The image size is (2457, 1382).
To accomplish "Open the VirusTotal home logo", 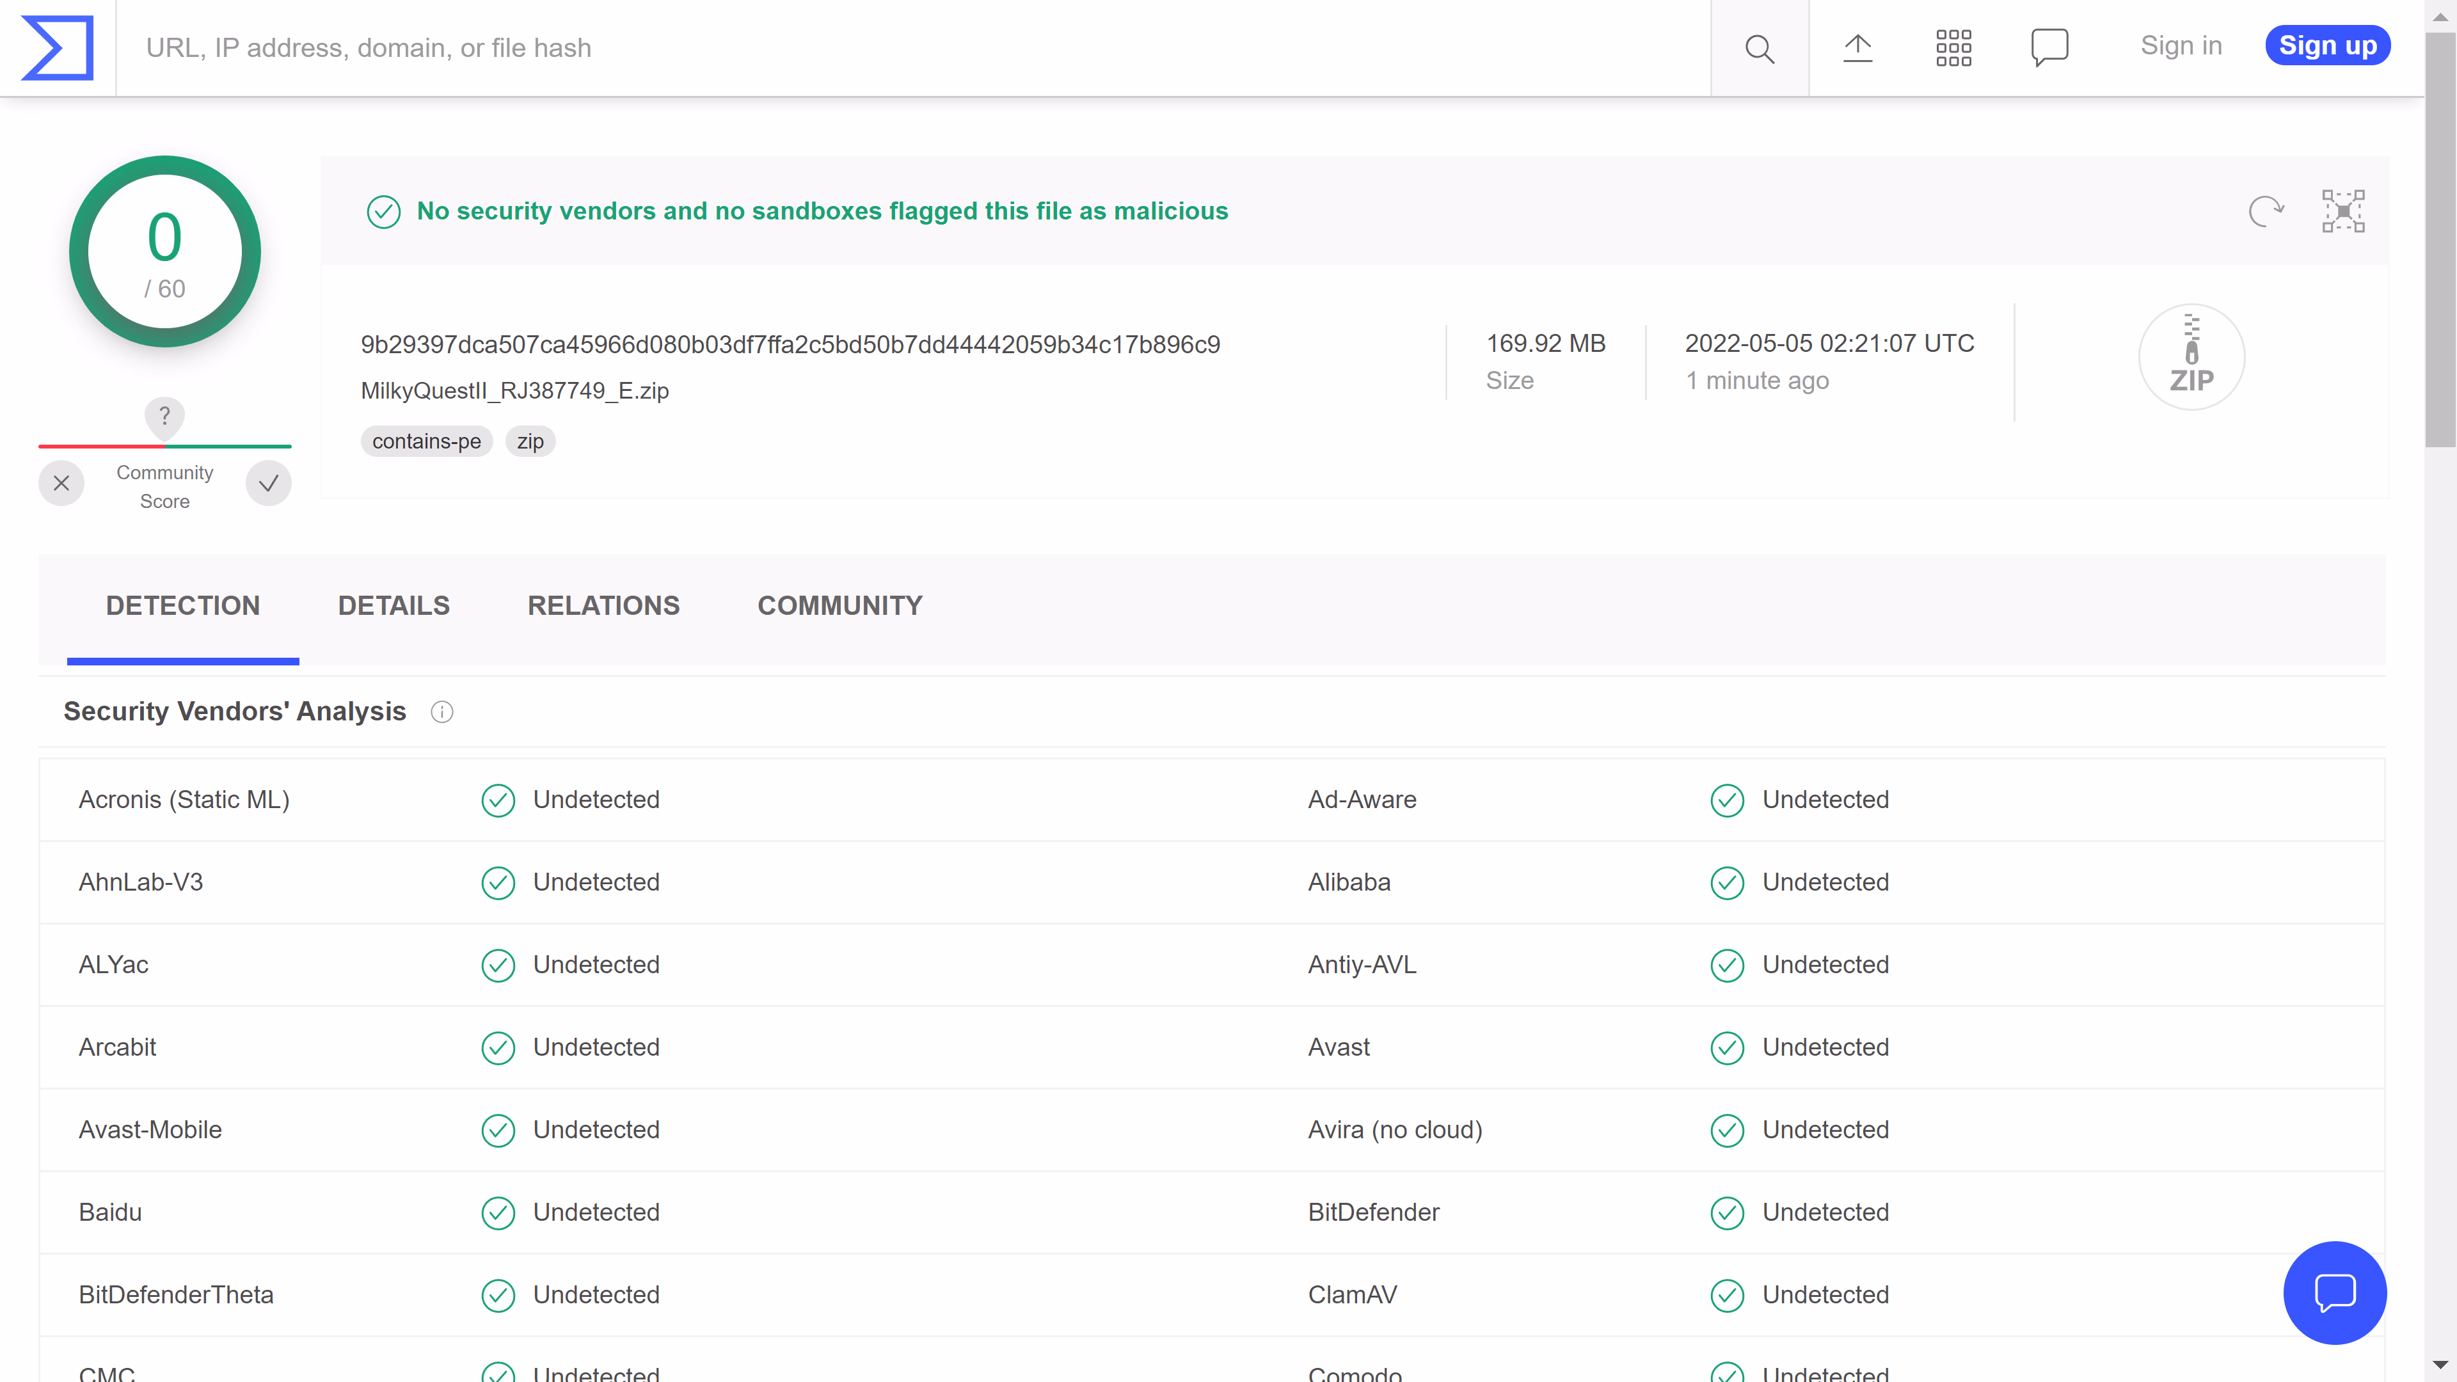I will point(57,48).
